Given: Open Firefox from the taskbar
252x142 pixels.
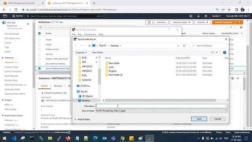Looking at the screenshot, I should (x=68, y=138).
